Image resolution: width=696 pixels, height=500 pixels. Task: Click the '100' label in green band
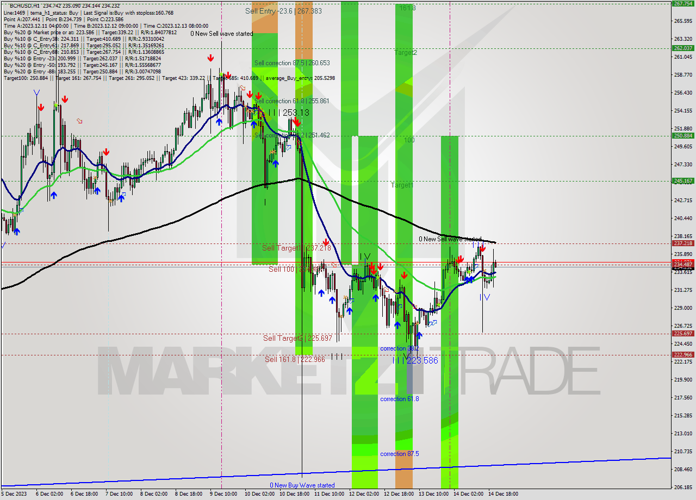(x=409, y=140)
